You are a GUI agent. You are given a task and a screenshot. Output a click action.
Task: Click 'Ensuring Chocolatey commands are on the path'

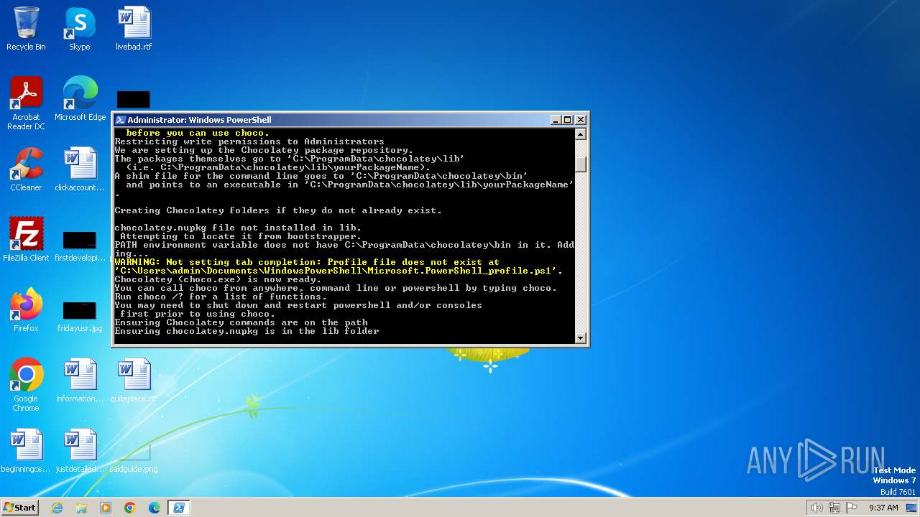coord(241,322)
